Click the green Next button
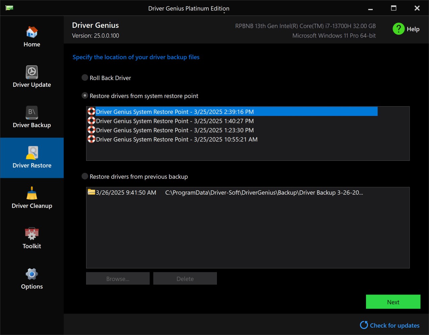 393,302
